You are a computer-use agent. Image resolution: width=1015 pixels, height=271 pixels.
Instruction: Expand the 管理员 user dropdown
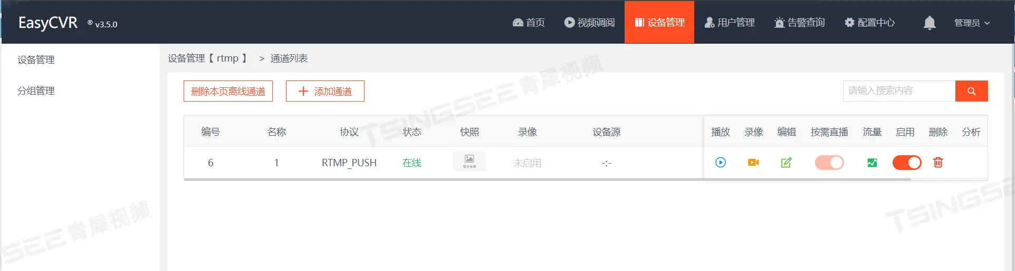[x=972, y=23]
